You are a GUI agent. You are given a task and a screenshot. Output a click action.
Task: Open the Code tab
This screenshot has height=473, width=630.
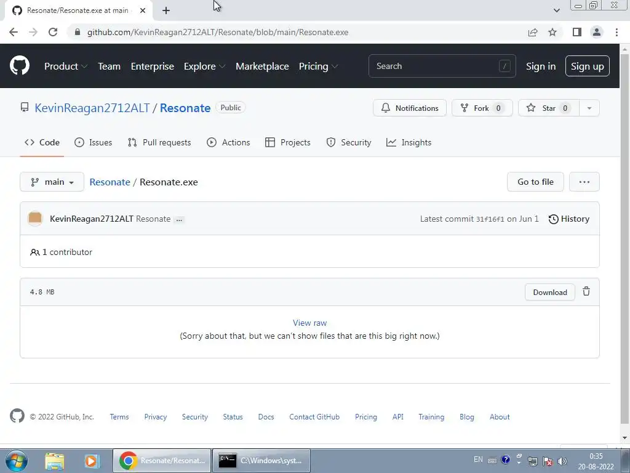tap(42, 142)
